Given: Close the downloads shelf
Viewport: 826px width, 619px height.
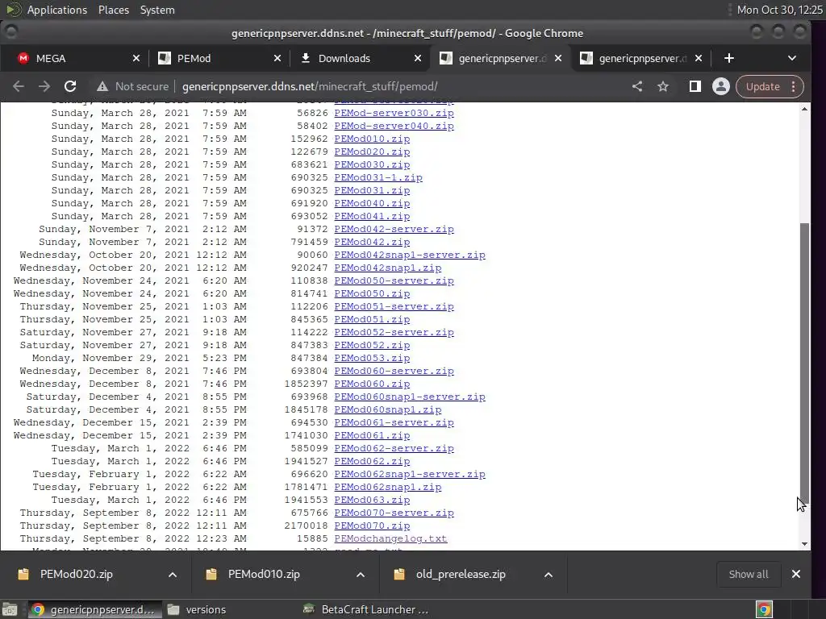Looking at the screenshot, I should 796,574.
